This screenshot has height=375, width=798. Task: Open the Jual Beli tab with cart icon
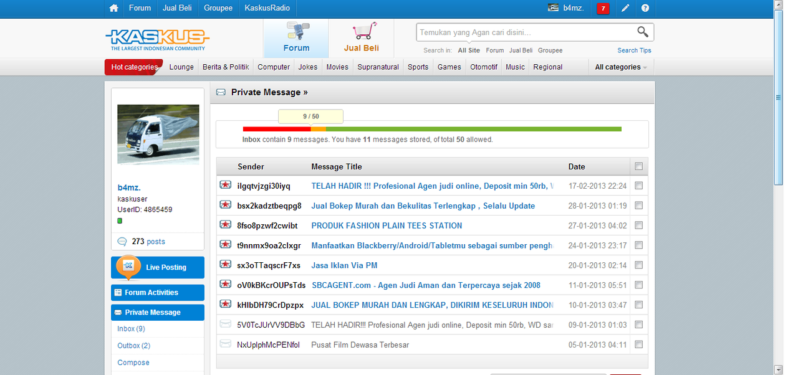coord(362,39)
